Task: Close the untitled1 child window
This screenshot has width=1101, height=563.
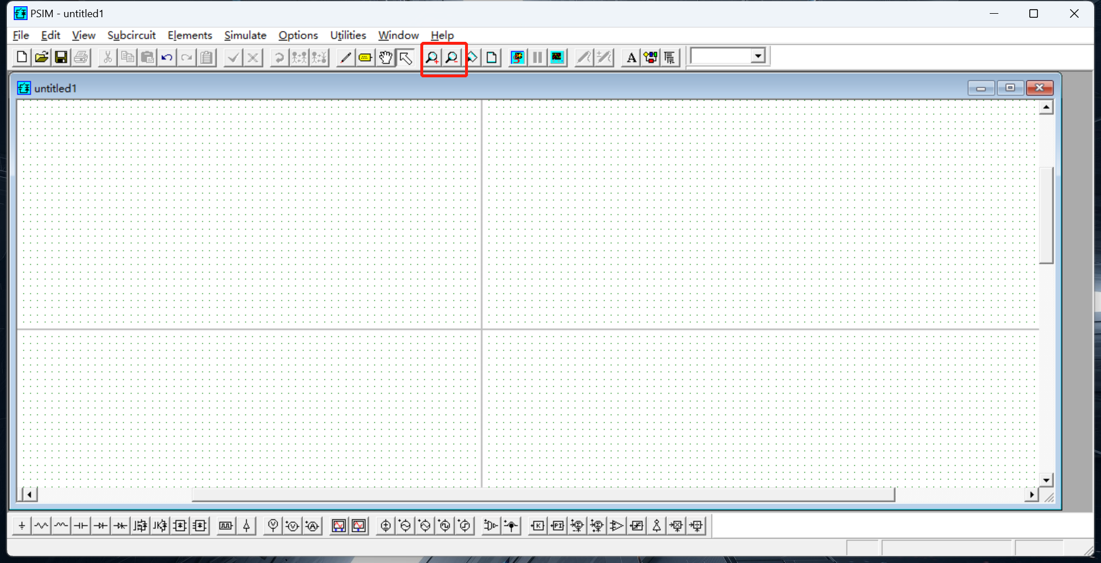Action: [x=1040, y=88]
